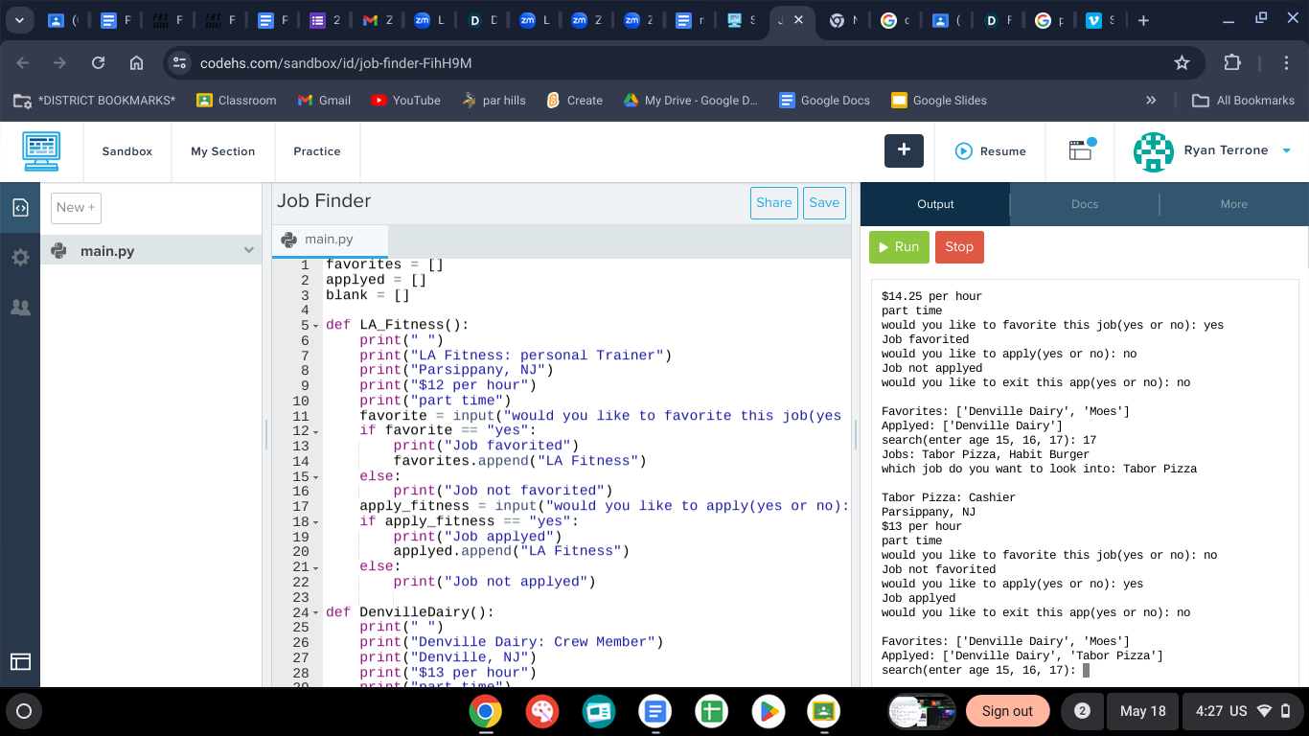Open the YouTube bookmark
Image resolution: width=1309 pixels, height=736 pixels.
coord(405,100)
